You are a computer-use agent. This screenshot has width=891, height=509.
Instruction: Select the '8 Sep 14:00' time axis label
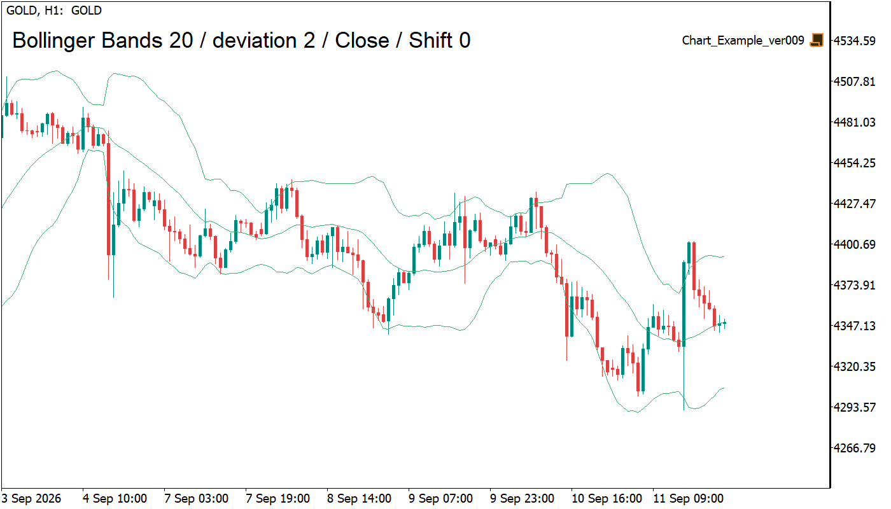pos(359,498)
